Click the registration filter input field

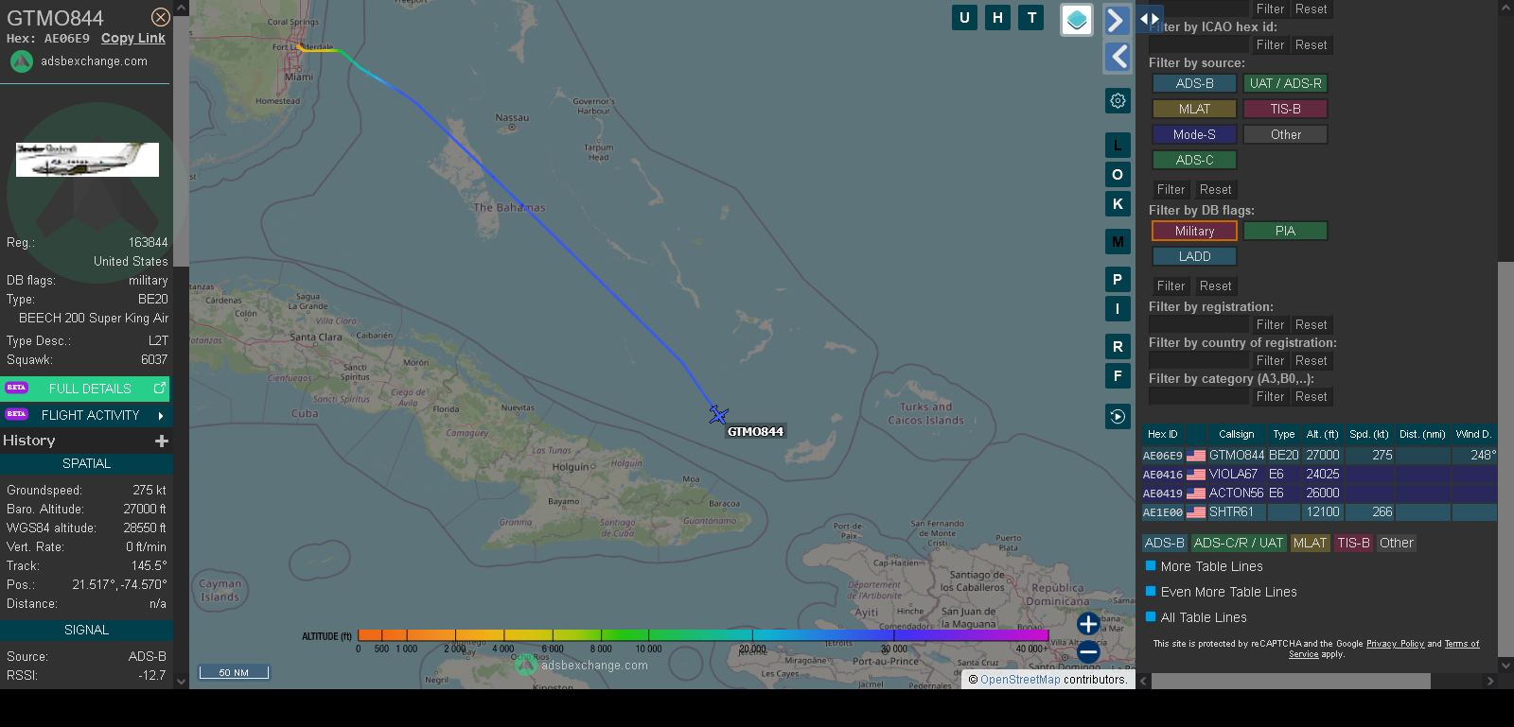1199,324
